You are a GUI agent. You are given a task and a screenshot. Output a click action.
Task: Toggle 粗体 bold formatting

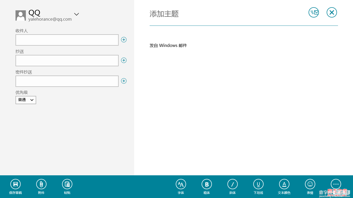207,184
